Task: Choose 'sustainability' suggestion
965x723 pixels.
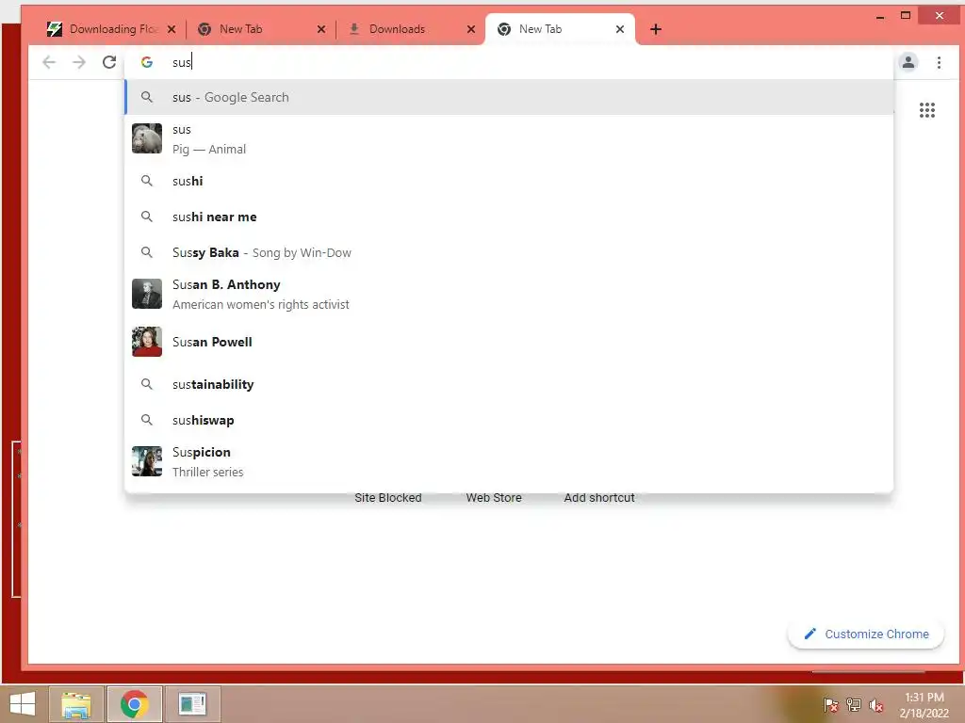Action: coord(508,384)
